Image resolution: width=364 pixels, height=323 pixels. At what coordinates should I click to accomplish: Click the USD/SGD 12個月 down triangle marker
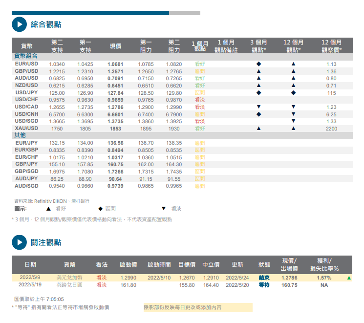293,121
